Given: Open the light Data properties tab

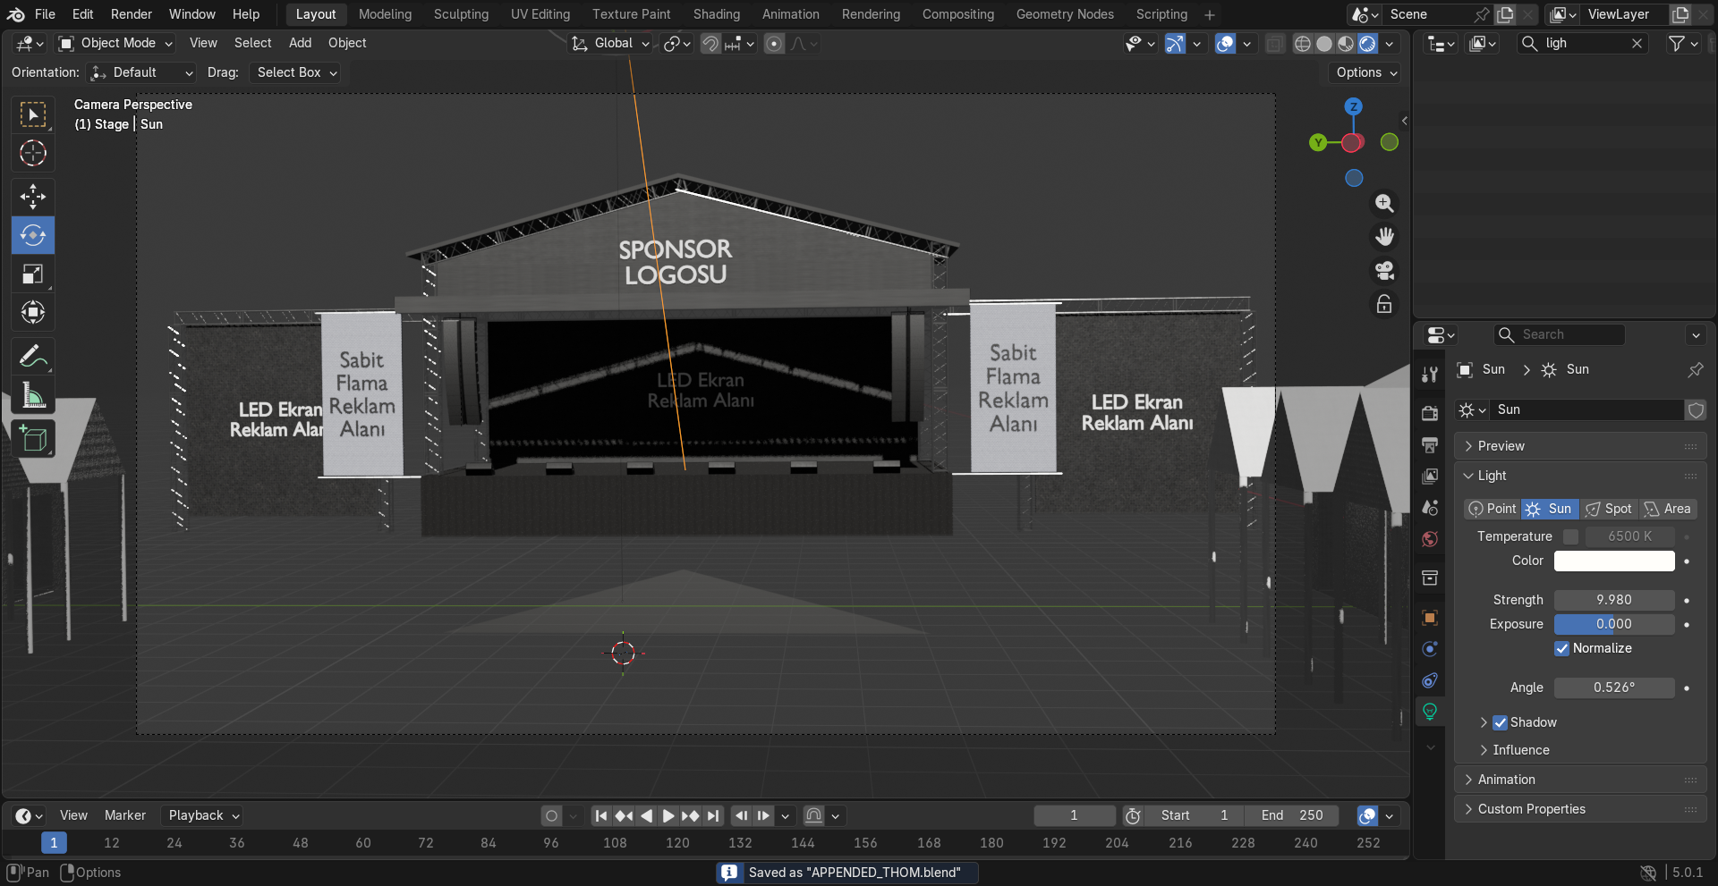Looking at the screenshot, I should (x=1430, y=712).
